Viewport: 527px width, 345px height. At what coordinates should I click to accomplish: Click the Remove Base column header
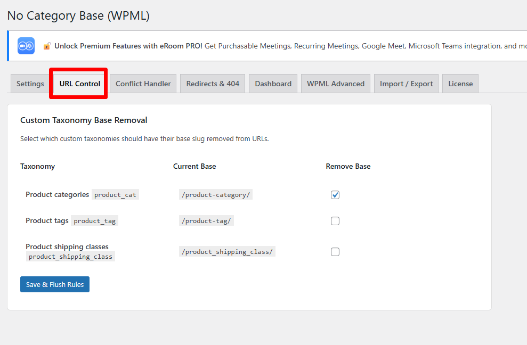click(x=348, y=166)
